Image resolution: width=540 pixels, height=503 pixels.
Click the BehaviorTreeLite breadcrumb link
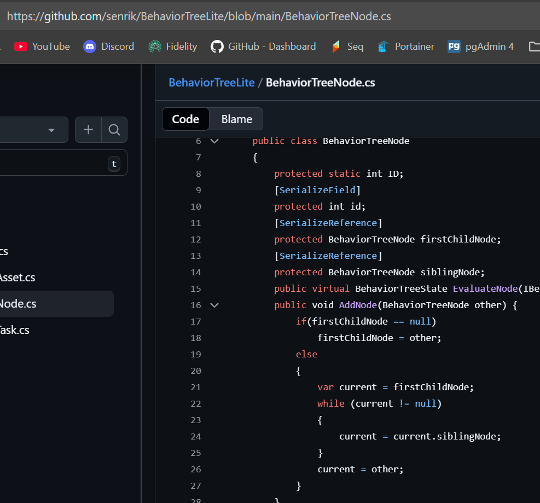coord(211,83)
